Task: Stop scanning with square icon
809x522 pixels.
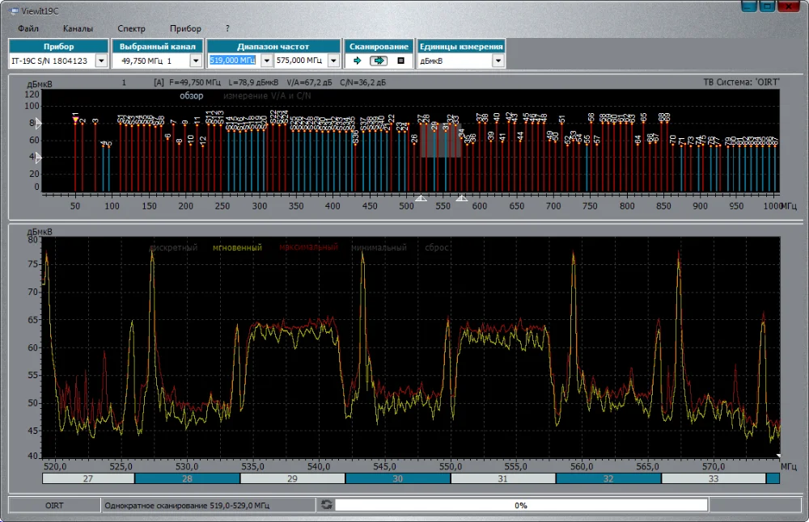Action: [401, 61]
